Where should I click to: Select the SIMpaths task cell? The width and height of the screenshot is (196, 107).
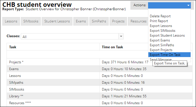[x=53, y=83]
